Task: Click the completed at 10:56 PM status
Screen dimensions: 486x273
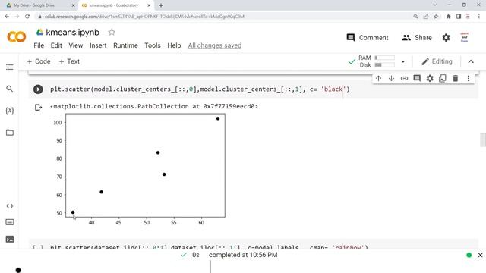Action: click(243, 255)
